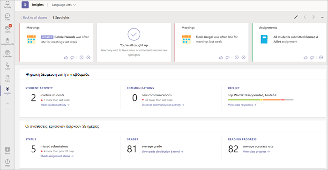
Task: Click the 0 new communications figure
Action: pos(135,98)
